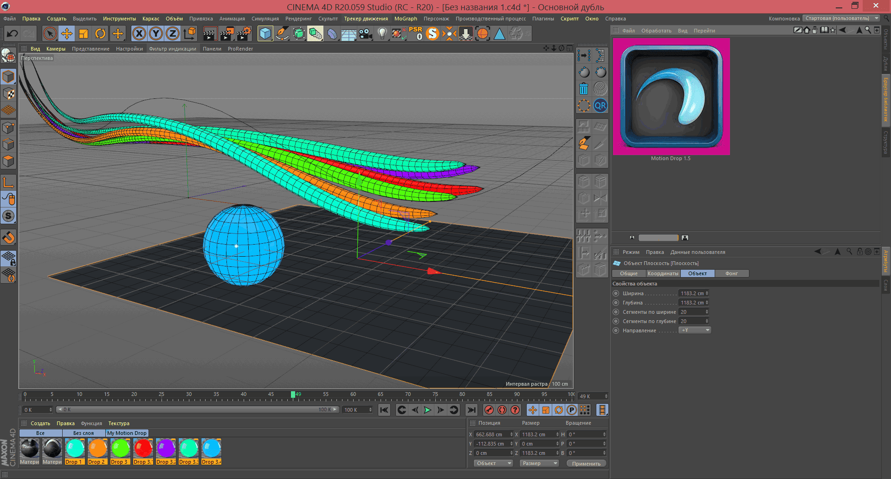Open Без слоя material filter
The width and height of the screenshot is (891, 479).
coord(84,433)
